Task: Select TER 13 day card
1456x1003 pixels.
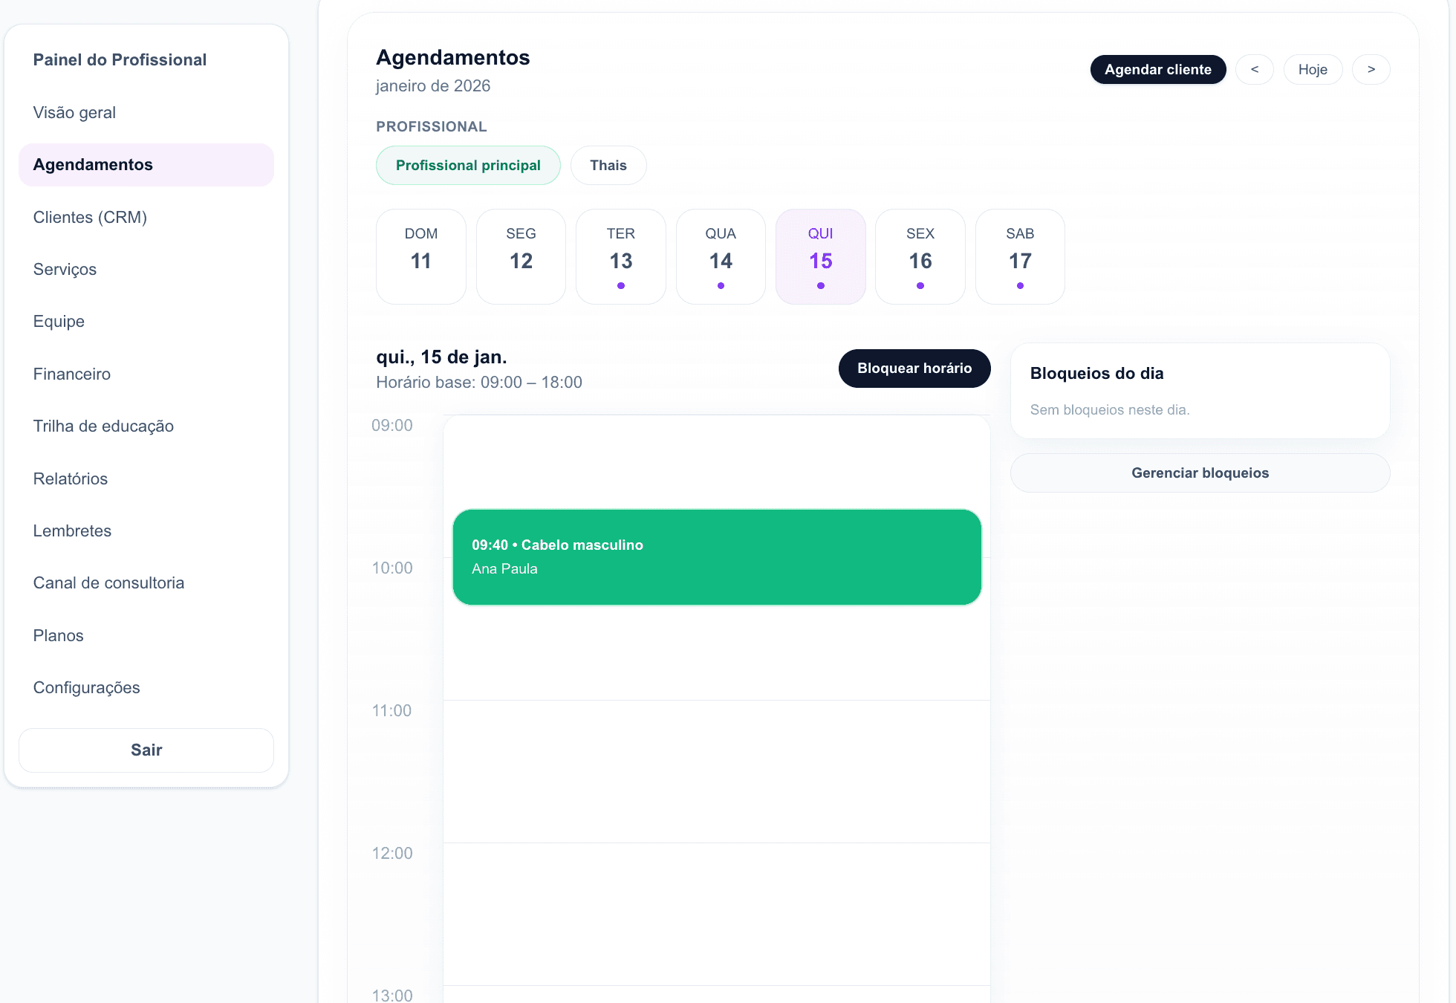Action: point(620,256)
